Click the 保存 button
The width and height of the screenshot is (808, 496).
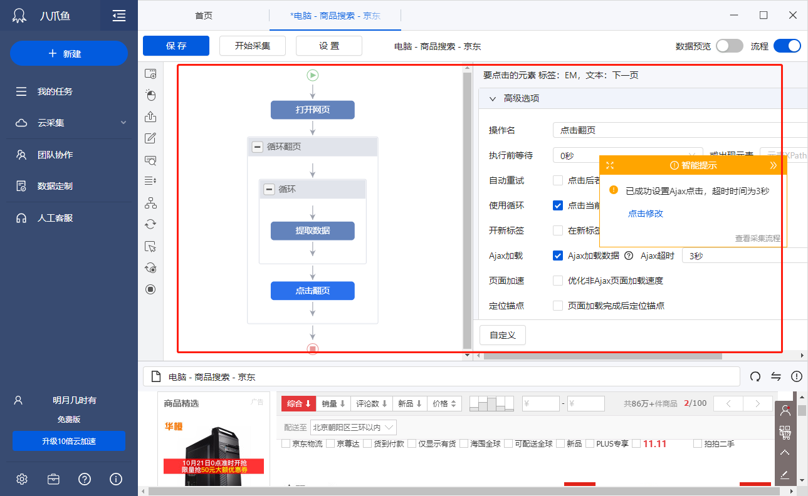coord(176,46)
